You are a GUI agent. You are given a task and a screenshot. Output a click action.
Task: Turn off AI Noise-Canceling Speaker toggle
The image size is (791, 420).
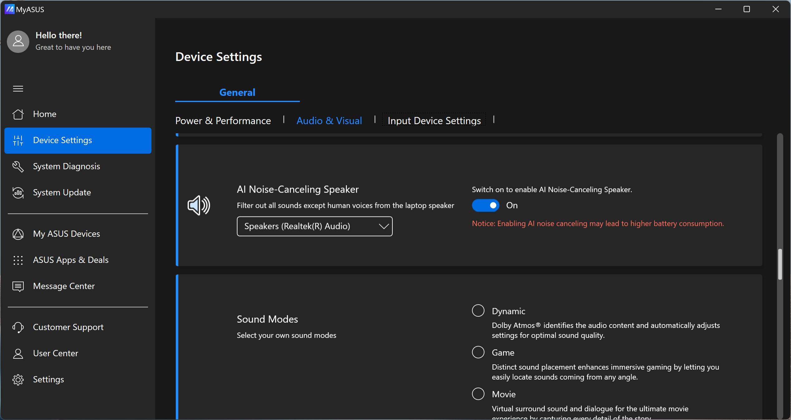pyautogui.click(x=485, y=205)
